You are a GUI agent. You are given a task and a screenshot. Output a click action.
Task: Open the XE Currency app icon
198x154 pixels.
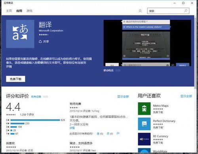[x=144, y=139]
